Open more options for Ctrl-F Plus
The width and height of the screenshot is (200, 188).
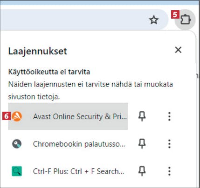[169, 171]
